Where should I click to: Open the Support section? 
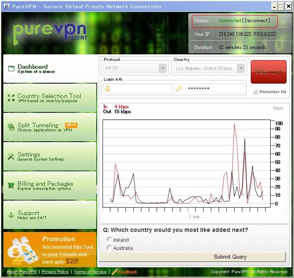tap(50, 215)
